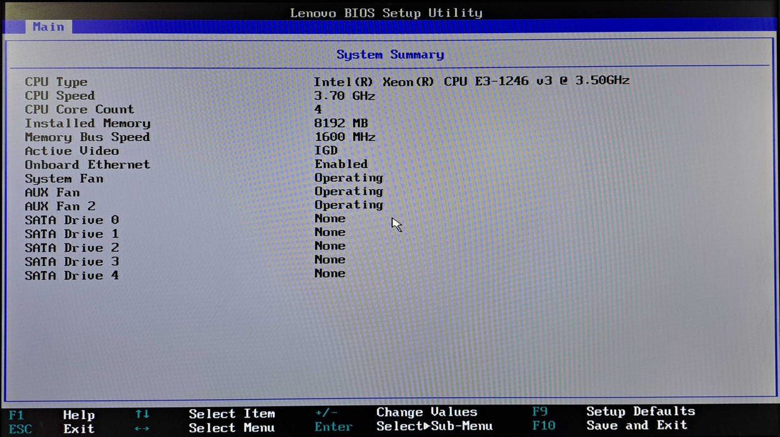Viewport: 780px width, 437px height.
Task: Click the Operating status of AUX Fan
Action: 349,192
